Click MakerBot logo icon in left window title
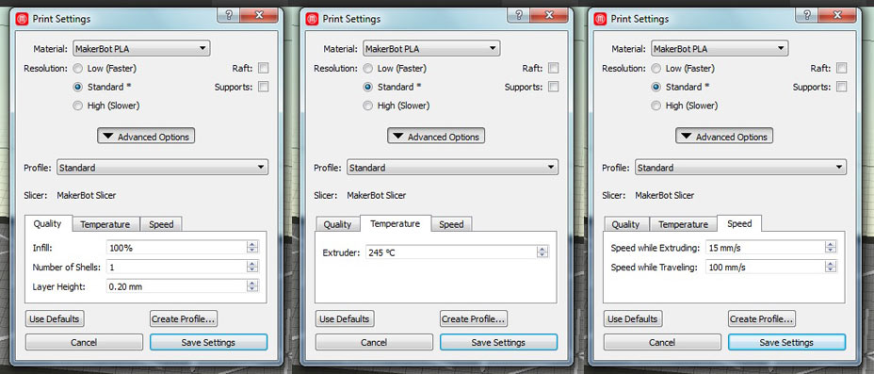Image resolution: width=874 pixels, height=374 pixels. [23, 19]
